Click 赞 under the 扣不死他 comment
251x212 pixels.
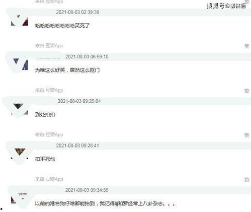[x=246, y=180]
